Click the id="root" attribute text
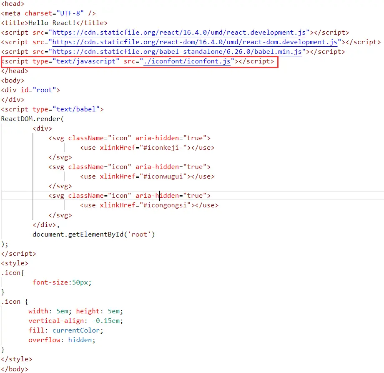 (39, 90)
